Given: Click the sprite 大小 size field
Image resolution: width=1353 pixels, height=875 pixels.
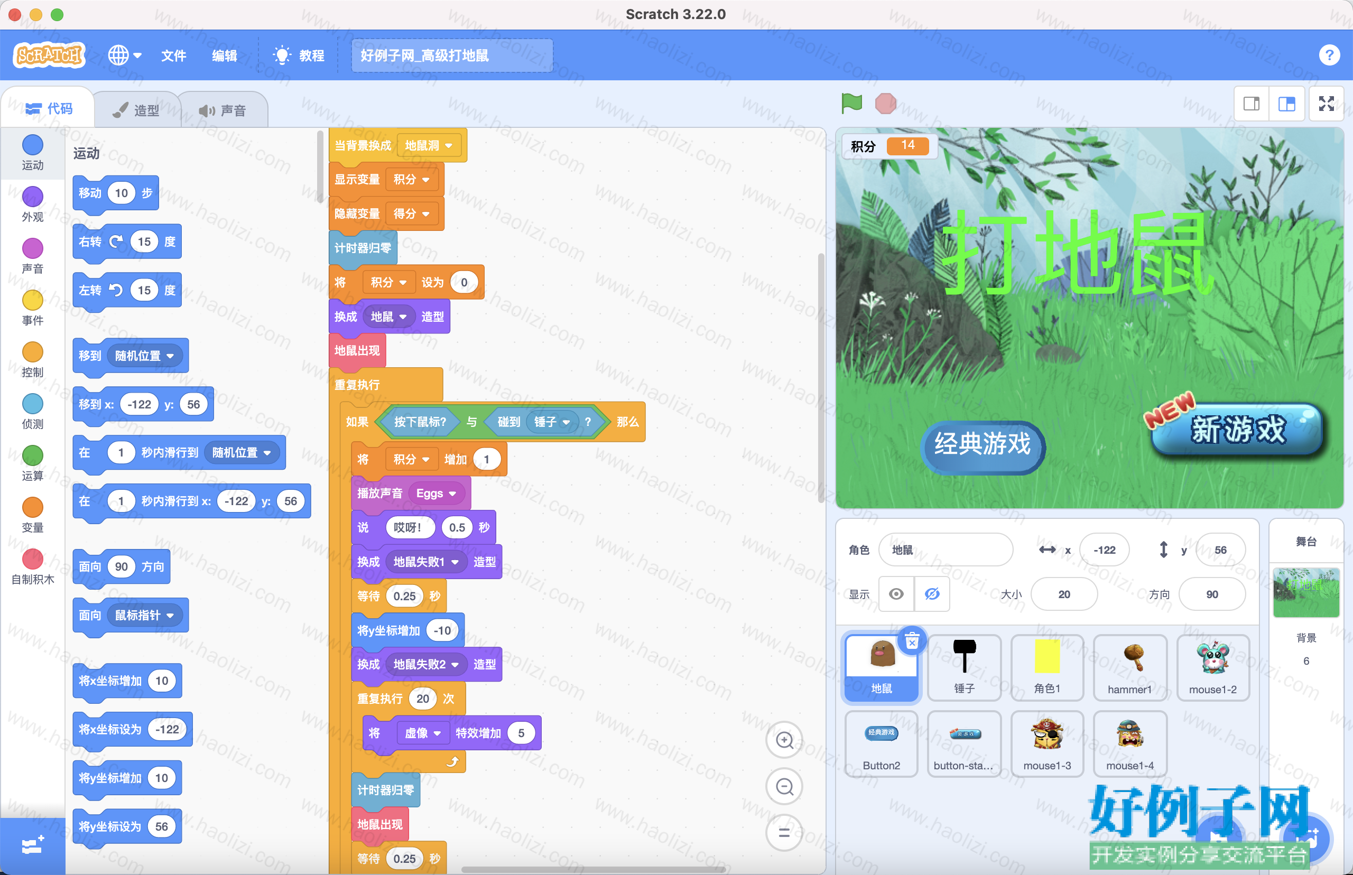Looking at the screenshot, I should coord(1064,594).
